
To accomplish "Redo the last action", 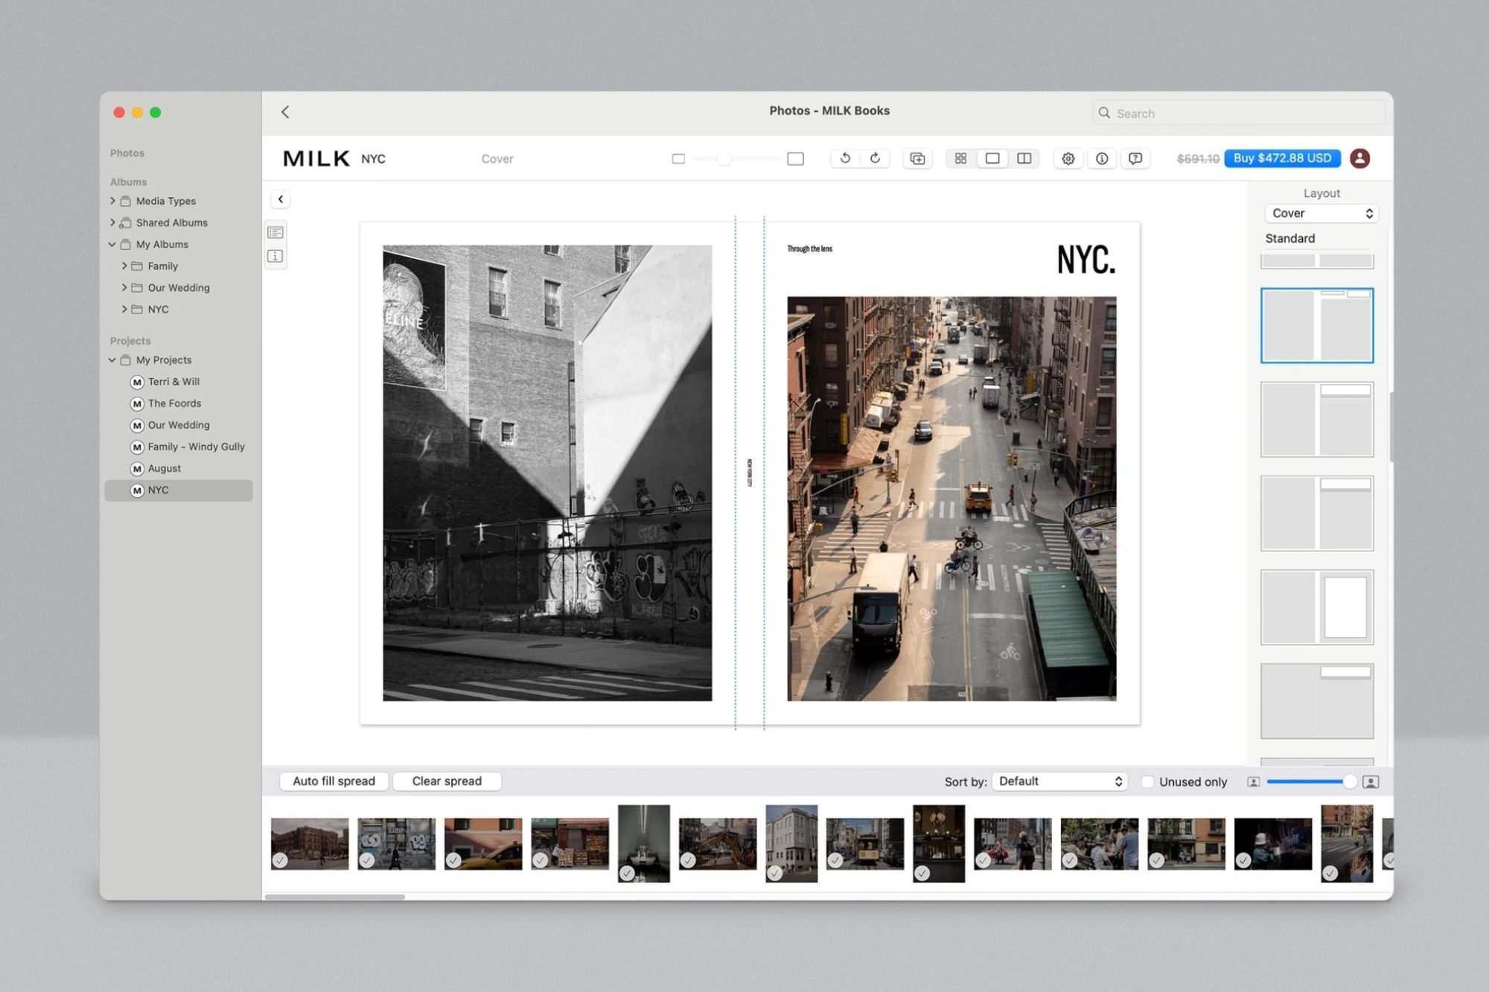I will [x=875, y=159].
